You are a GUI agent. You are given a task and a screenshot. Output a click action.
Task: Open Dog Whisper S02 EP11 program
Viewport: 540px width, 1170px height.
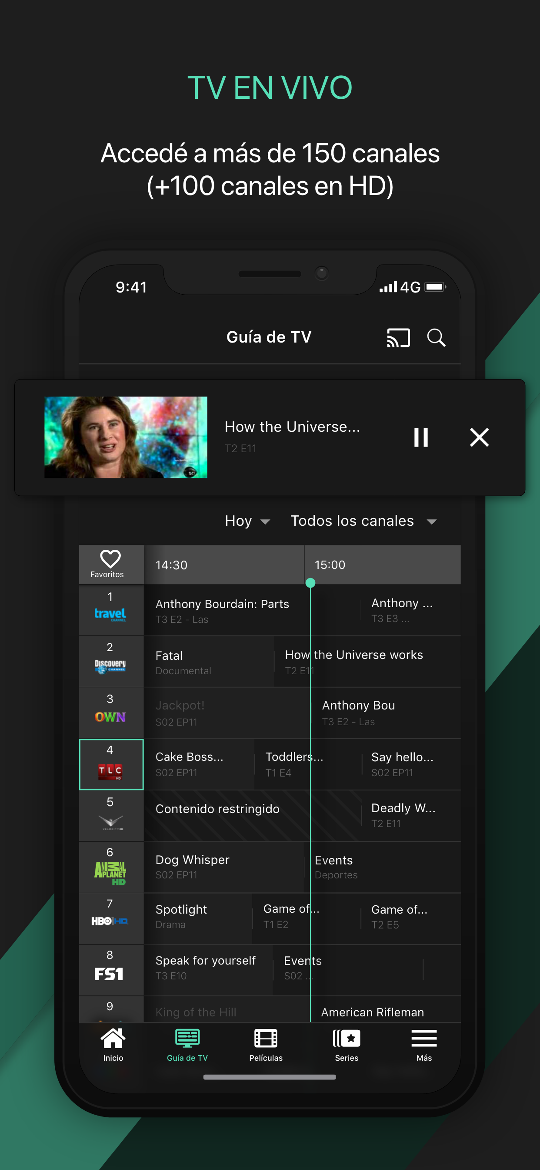point(224,867)
